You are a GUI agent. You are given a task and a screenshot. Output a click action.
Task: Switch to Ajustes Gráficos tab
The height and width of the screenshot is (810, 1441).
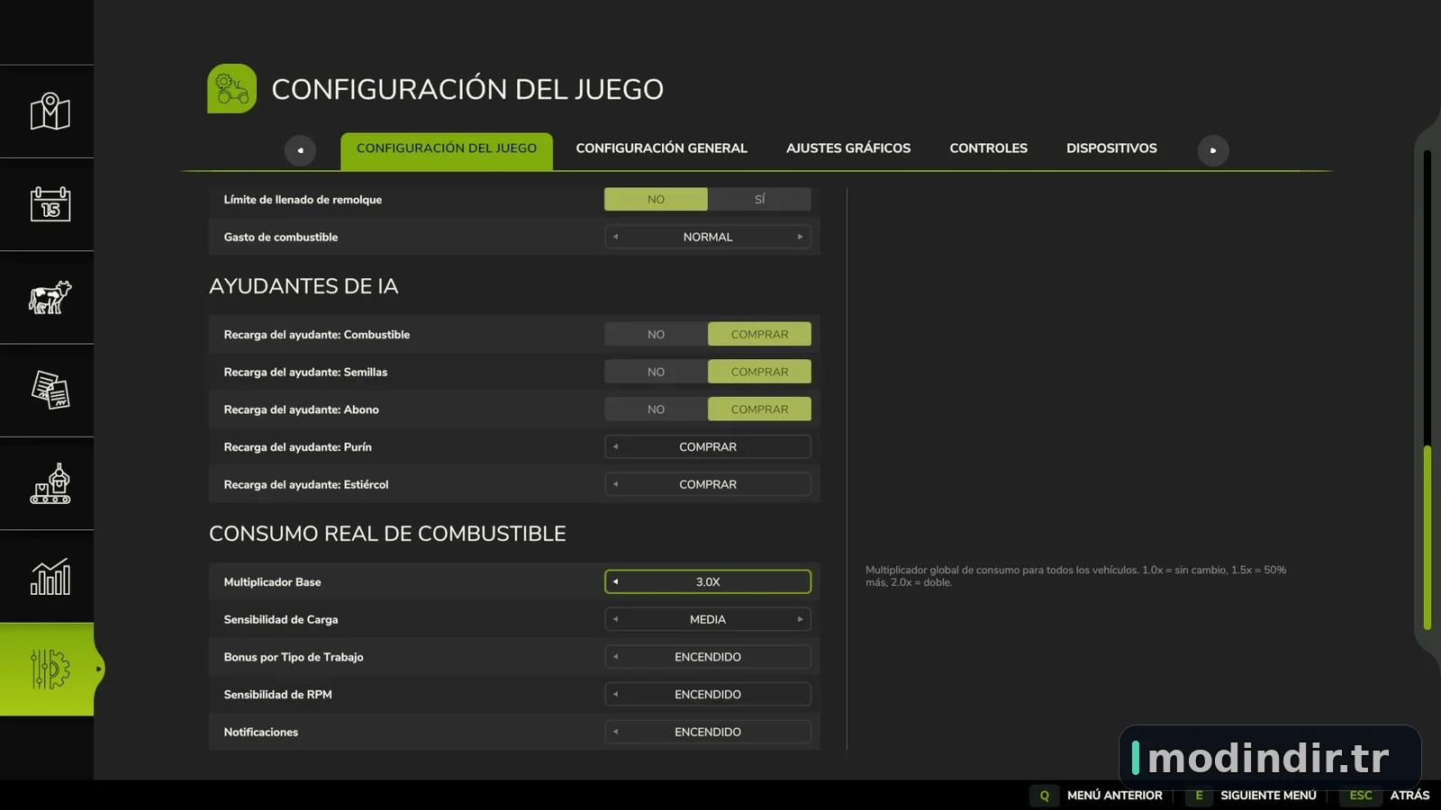pyautogui.click(x=848, y=148)
